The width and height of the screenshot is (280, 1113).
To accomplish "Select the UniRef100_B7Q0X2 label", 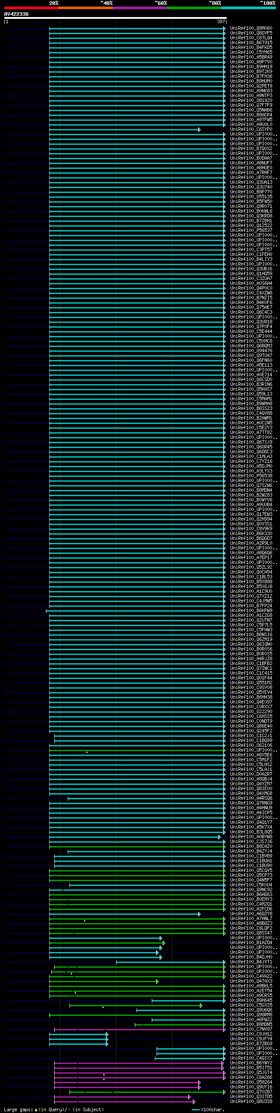I will pos(251,149).
